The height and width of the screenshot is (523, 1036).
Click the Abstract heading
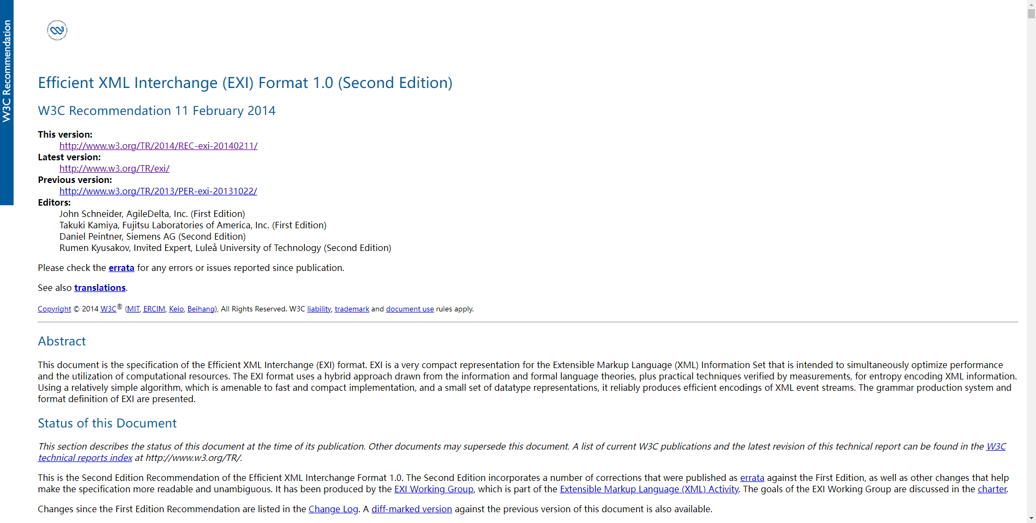[62, 341]
